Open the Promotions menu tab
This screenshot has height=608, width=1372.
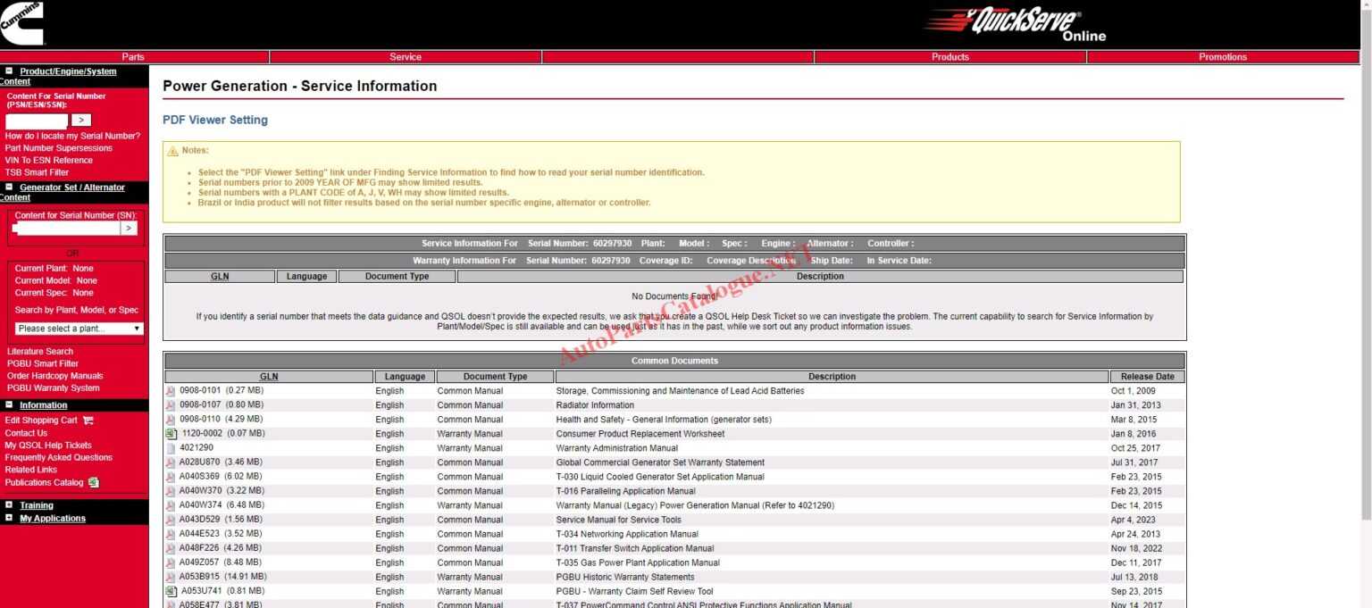pyautogui.click(x=1222, y=56)
